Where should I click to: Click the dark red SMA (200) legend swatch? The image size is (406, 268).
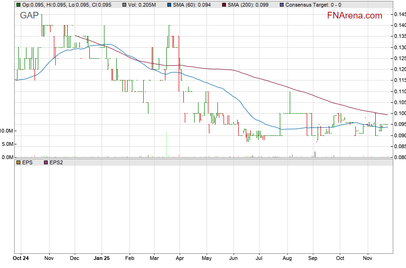tap(224, 5)
